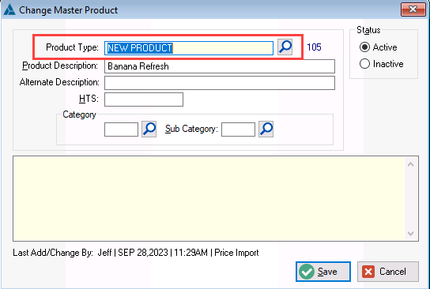Screen dimensions: 430x289
Task: Close the Change Master Product dialog
Action: (x=413, y=9)
